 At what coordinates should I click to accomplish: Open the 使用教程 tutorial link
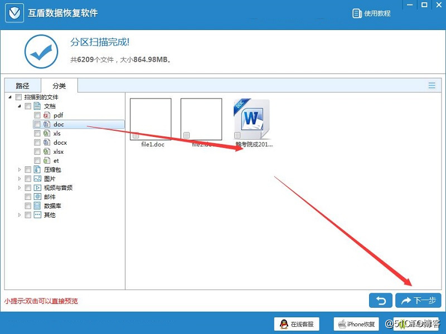coord(371,13)
